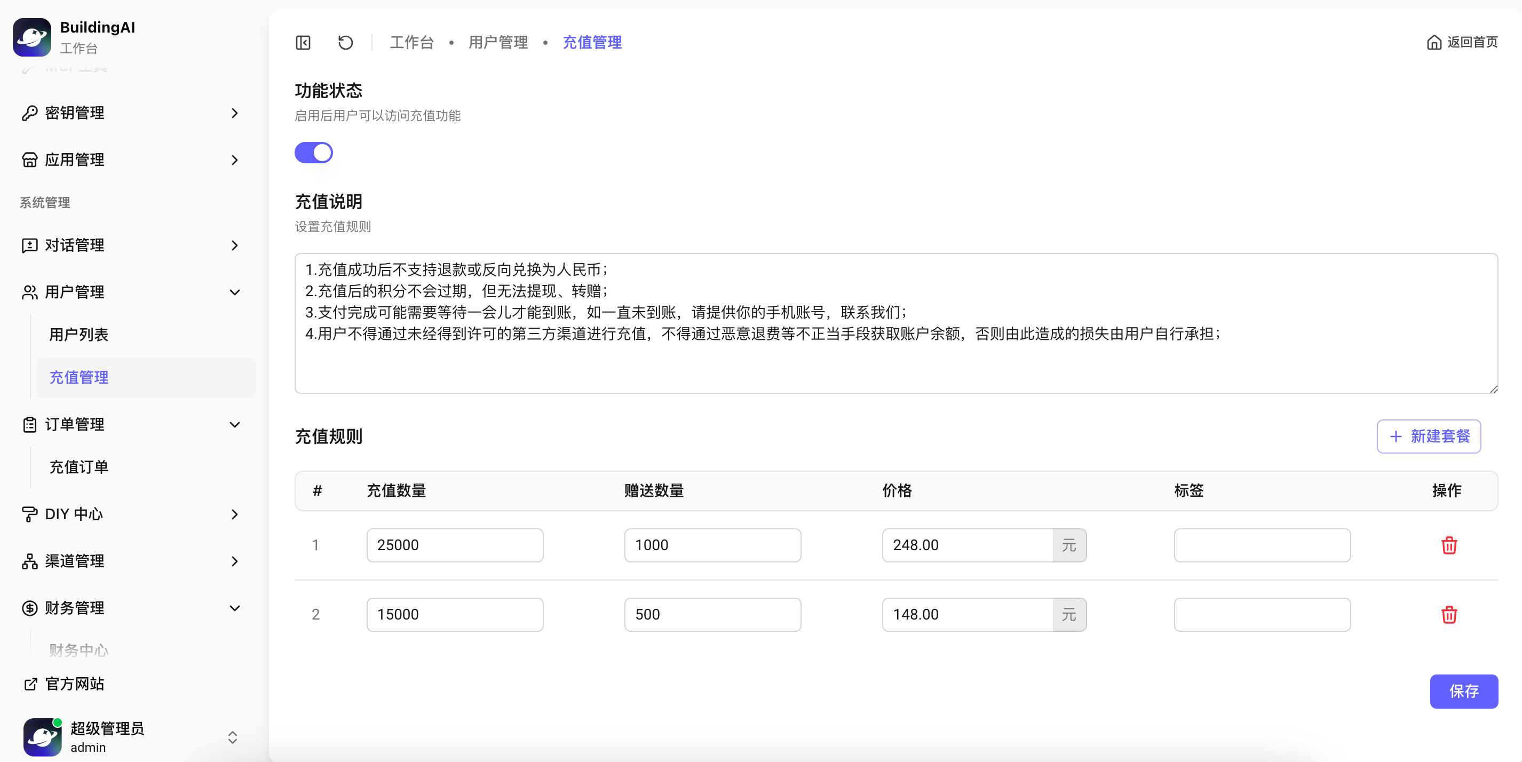1522x762 pixels.
Task: Open 用户列表 in the sidebar
Action: coord(78,335)
